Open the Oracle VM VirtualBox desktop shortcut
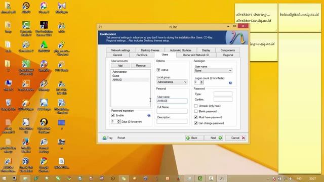Image resolution: width=324 pixels, height=182 pixels. 26,165
